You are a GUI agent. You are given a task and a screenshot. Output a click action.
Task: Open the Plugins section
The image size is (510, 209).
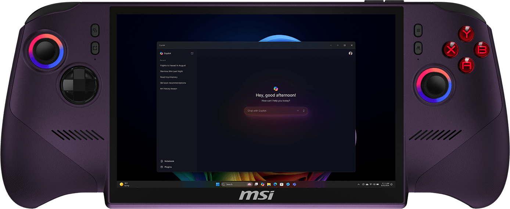pyautogui.click(x=166, y=167)
